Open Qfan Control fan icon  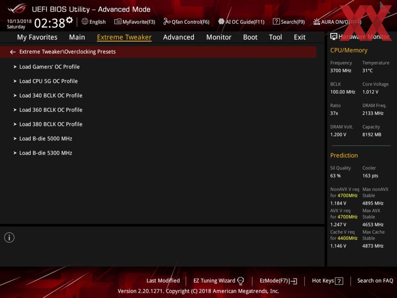167,21
